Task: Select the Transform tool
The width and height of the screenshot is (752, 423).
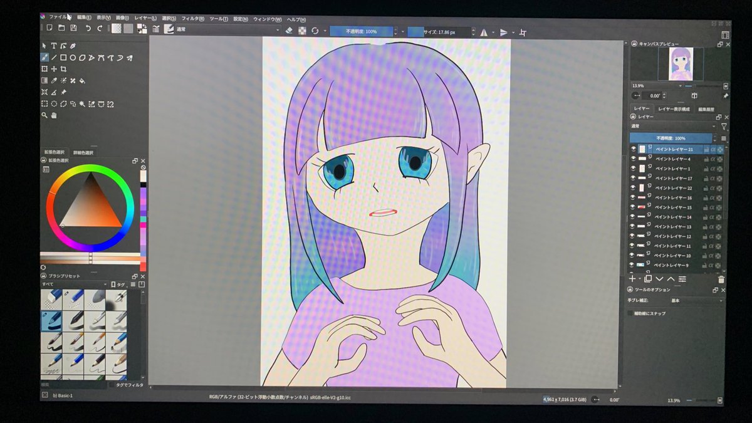Action: point(44,69)
